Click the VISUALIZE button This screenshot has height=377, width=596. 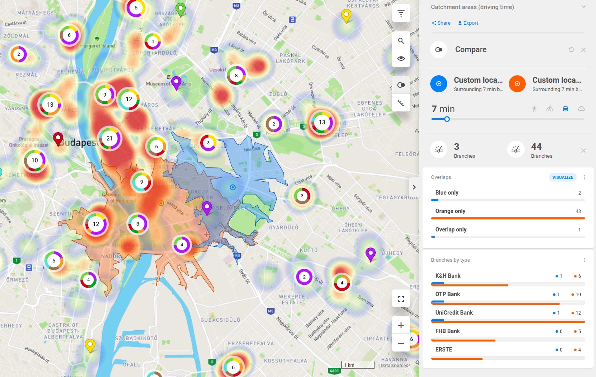pyautogui.click(x=563, y=177)
